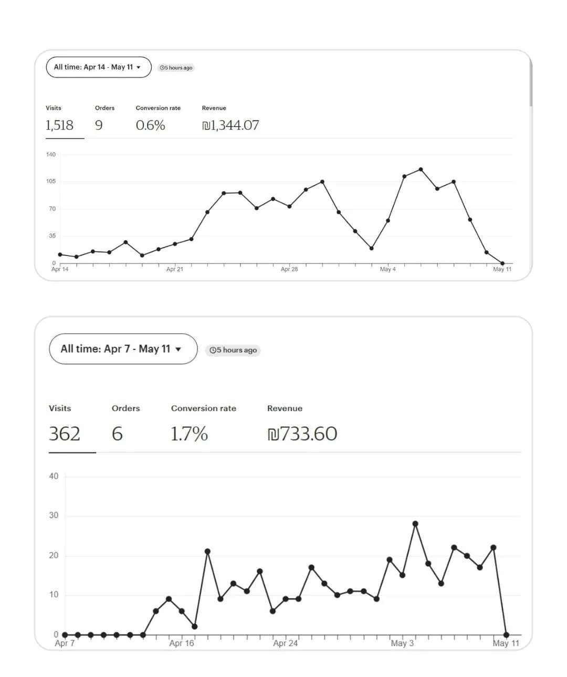This screenshot has height=677, width=567.
Task: Click the highest data point in the upper chart
Action: (421, 170)
